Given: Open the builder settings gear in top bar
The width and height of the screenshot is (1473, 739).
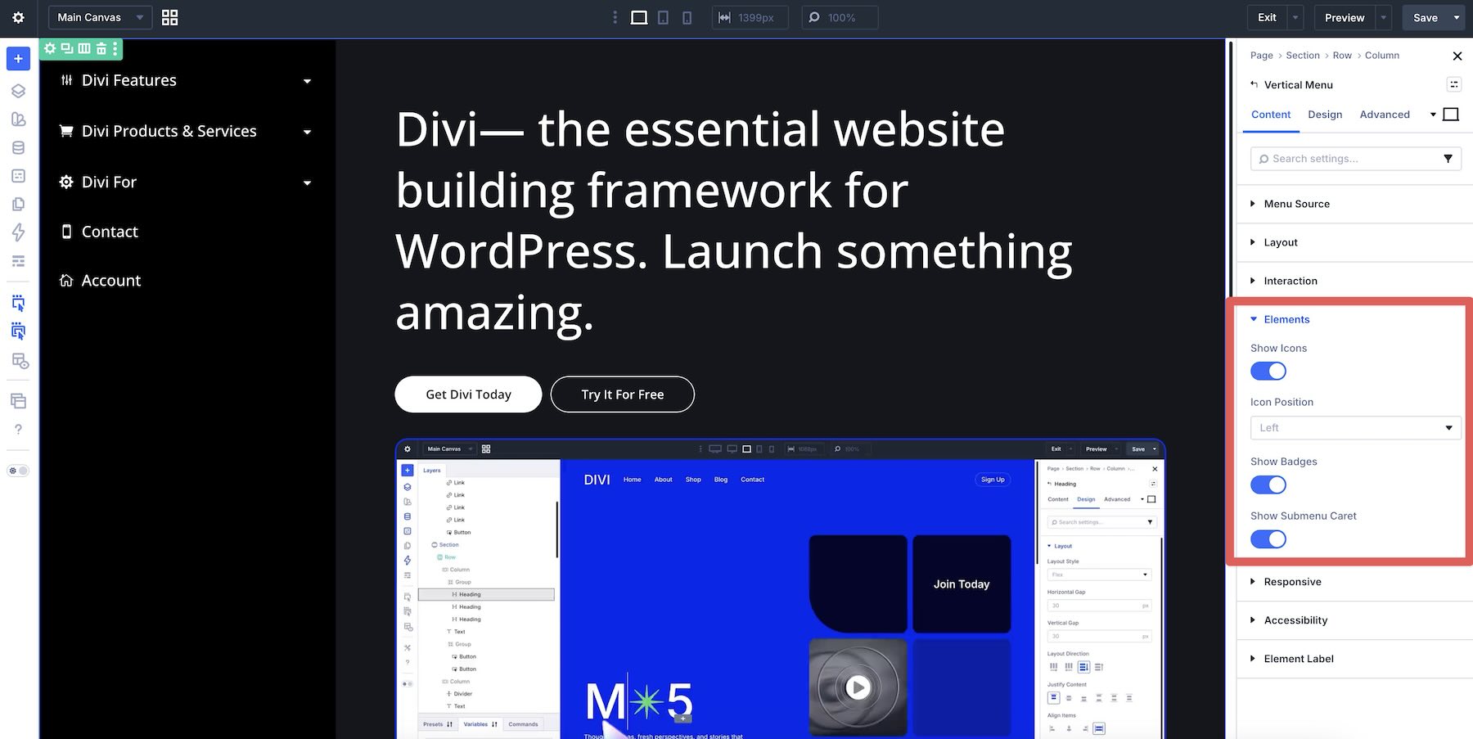Looking at the screenshot, I should tap(19, 17).
